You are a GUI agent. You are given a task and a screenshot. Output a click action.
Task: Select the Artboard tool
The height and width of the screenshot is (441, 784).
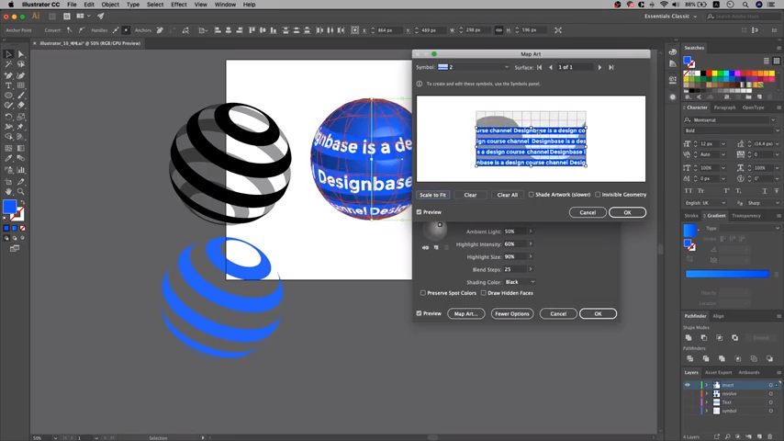8,181
